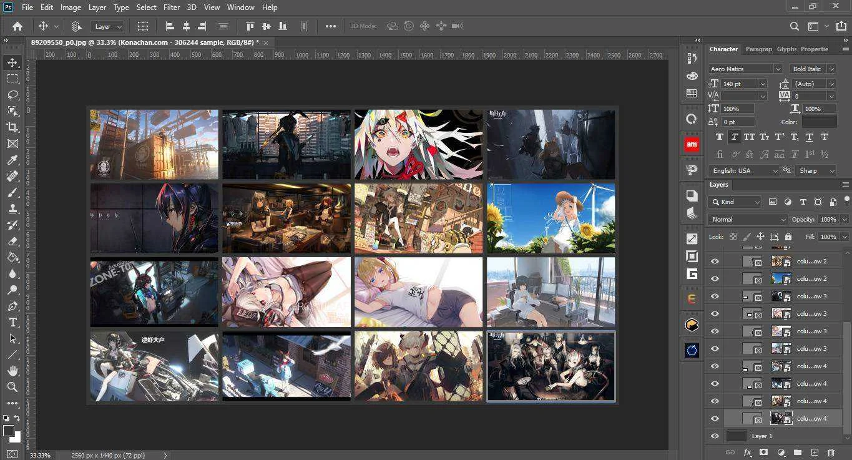Switch to the Paragraph tab
Image resolution: width=852 pixels, height=460 pixels.
(x=758, y=49)
